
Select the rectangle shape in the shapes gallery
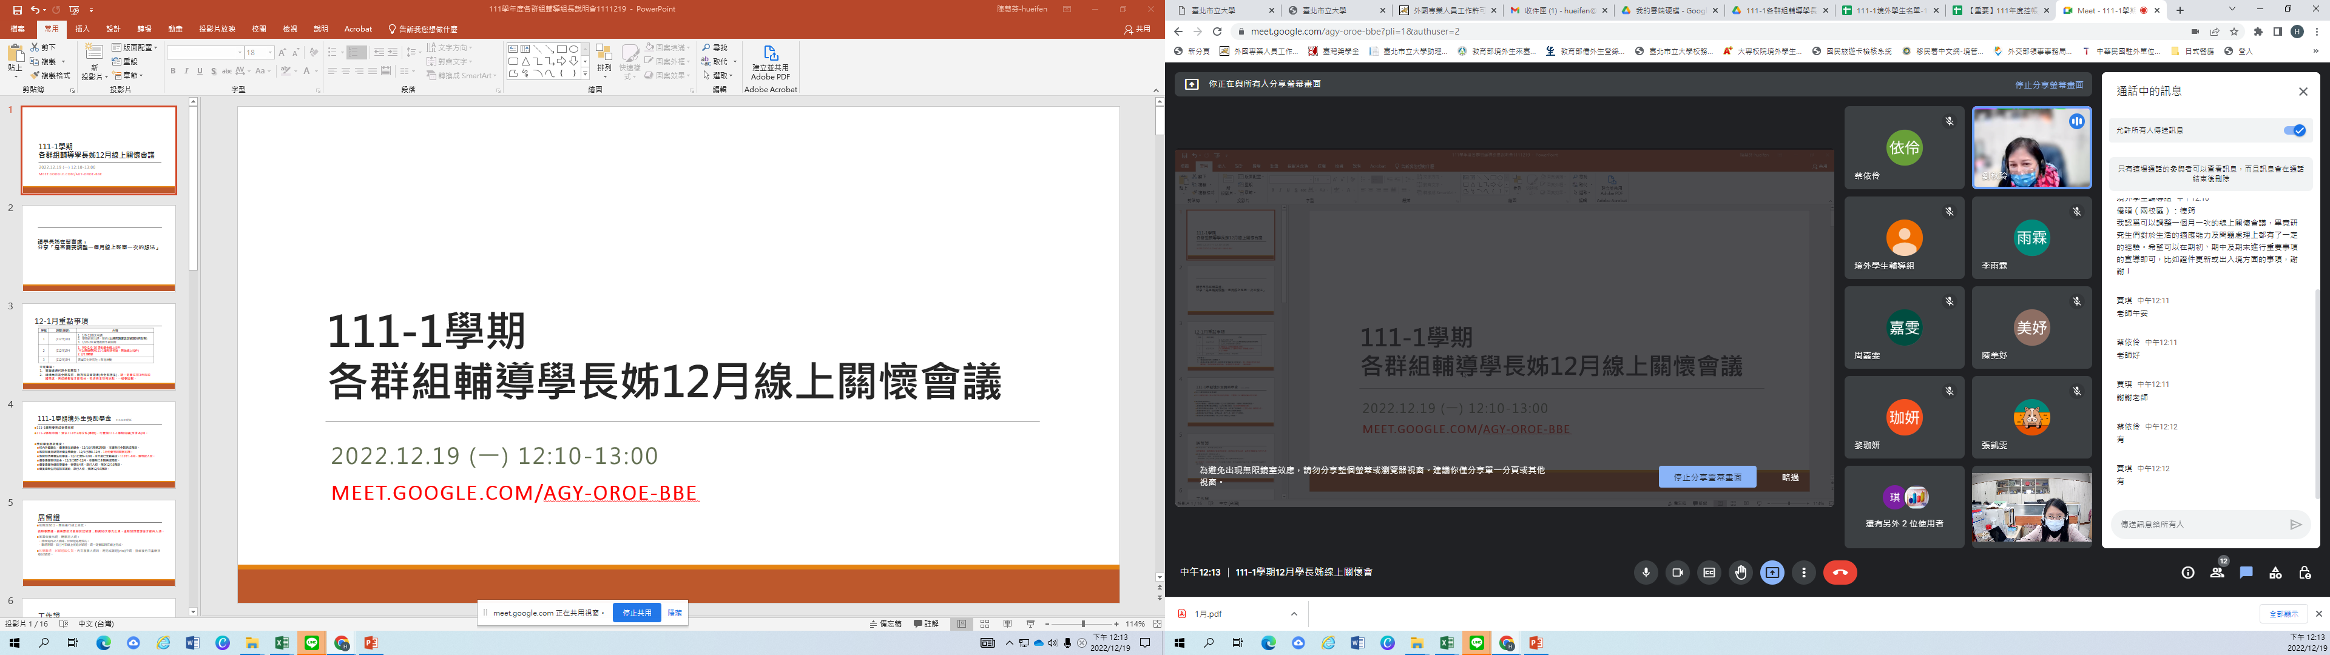tap(561, 49)
